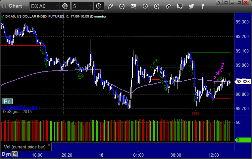Screen dimensions: 252x159
Task: Click the 08:00 time axis label
Action: (176, 155)
